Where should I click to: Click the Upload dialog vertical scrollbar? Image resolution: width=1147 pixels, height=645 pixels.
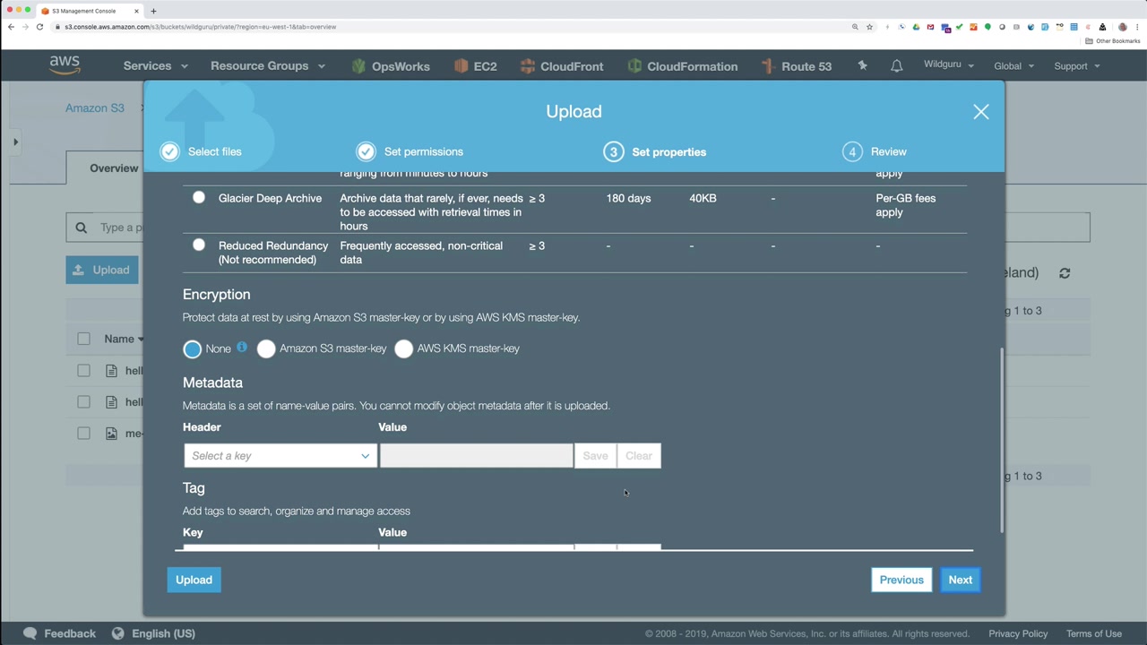tap(1001, 440)
